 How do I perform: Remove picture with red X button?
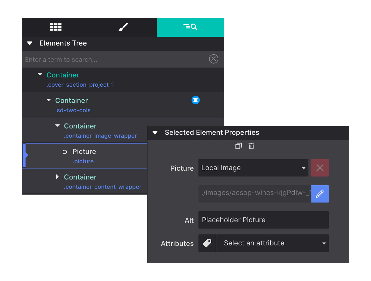[320, 168]
